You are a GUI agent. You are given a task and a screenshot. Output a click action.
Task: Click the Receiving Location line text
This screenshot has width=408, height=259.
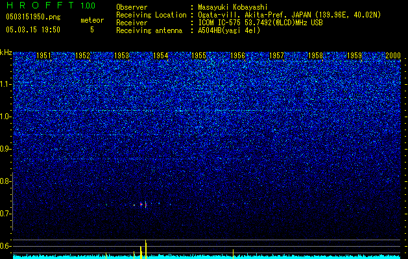coord(289,15)
